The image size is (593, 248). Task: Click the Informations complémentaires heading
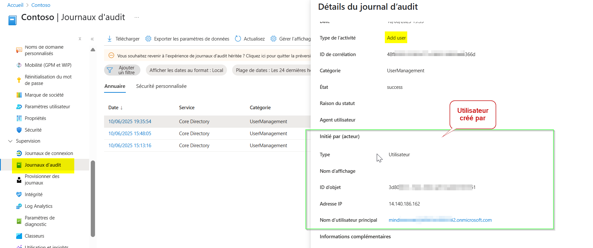(355, 237)
